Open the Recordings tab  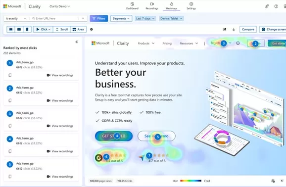point(152,6)
